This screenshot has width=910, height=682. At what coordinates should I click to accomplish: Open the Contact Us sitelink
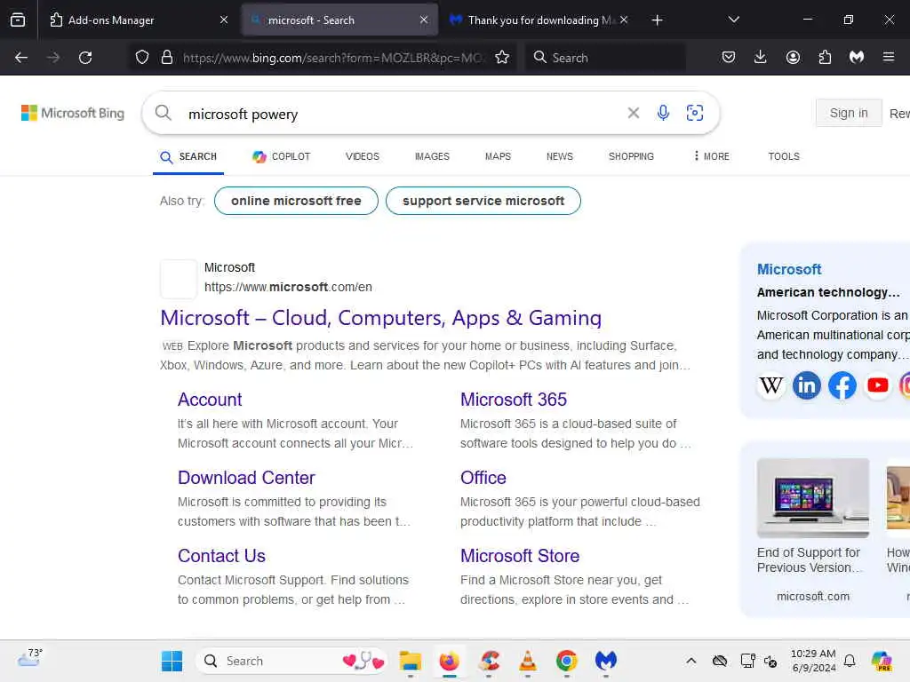click(x=221, y=556)
